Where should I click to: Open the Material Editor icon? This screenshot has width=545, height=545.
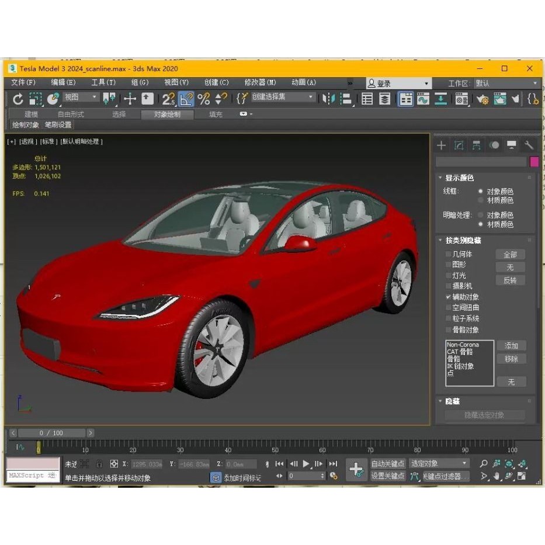461,99
